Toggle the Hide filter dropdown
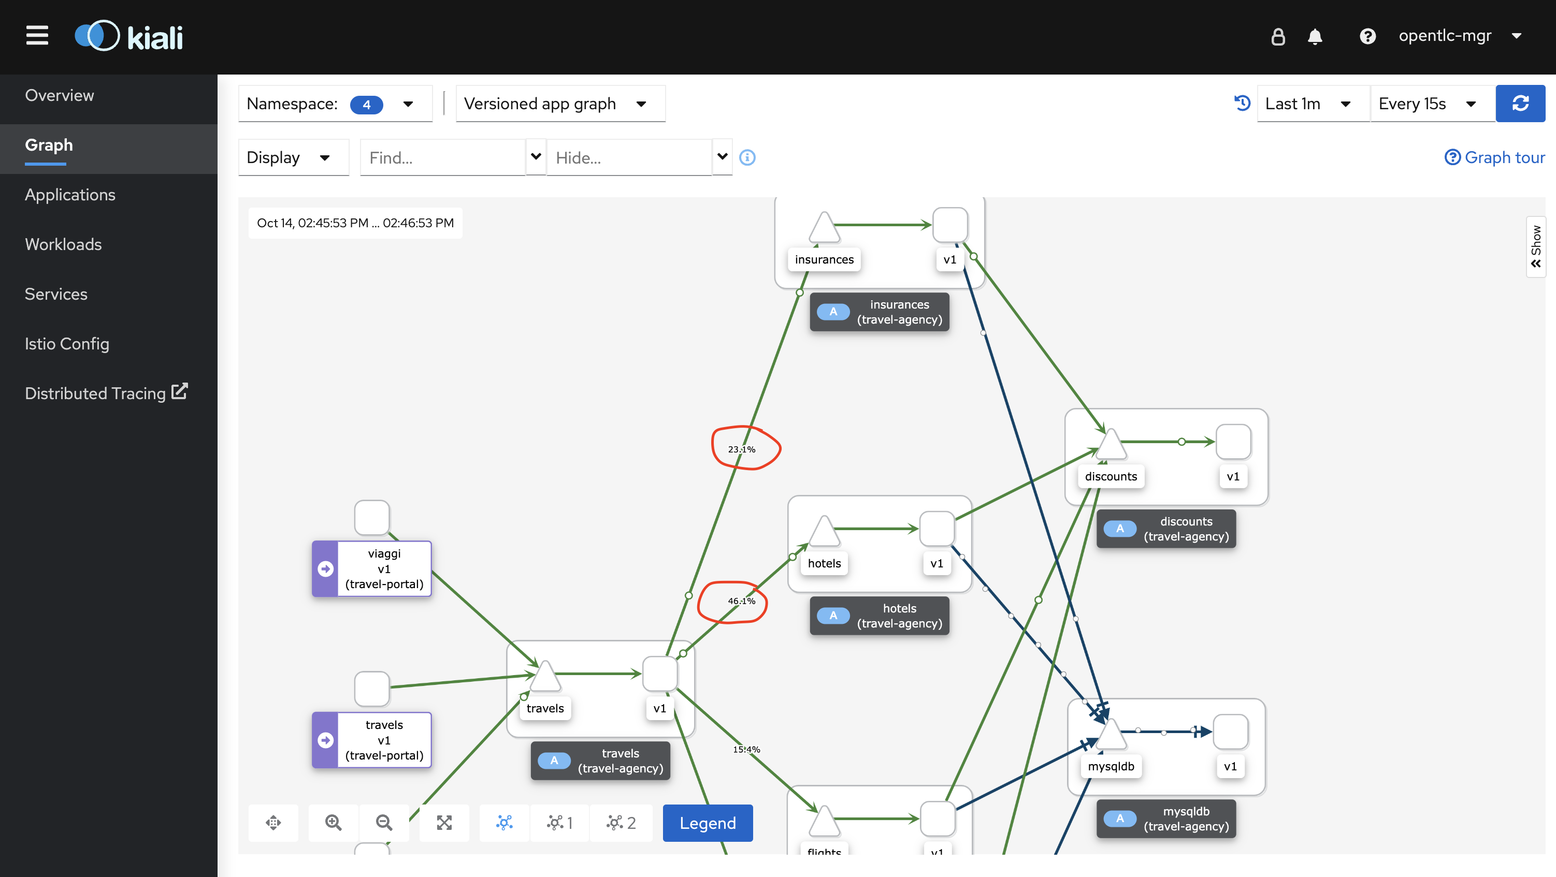1556x877 pixels. point(723,157)
